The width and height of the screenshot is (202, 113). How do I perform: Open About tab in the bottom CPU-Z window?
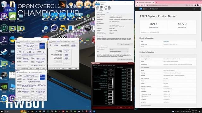40,73
